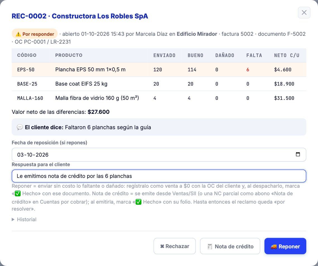This screenshot has height=266, width=318.
Task: Click the Edificio Mirador site name
Action: [x=197, y=34]
